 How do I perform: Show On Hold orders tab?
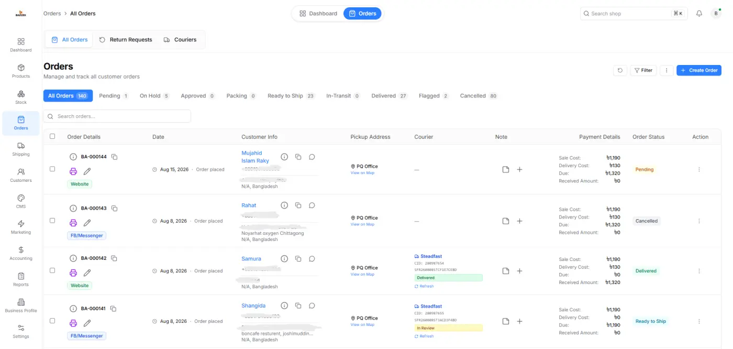point(154,96)
